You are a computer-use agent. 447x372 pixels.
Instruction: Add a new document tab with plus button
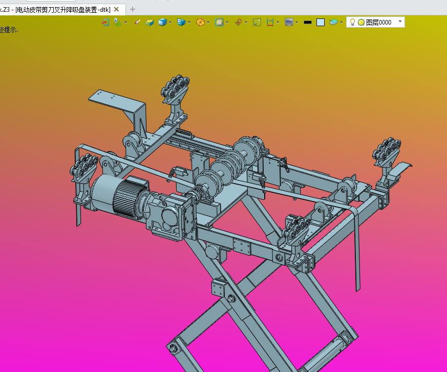(133, 9)
